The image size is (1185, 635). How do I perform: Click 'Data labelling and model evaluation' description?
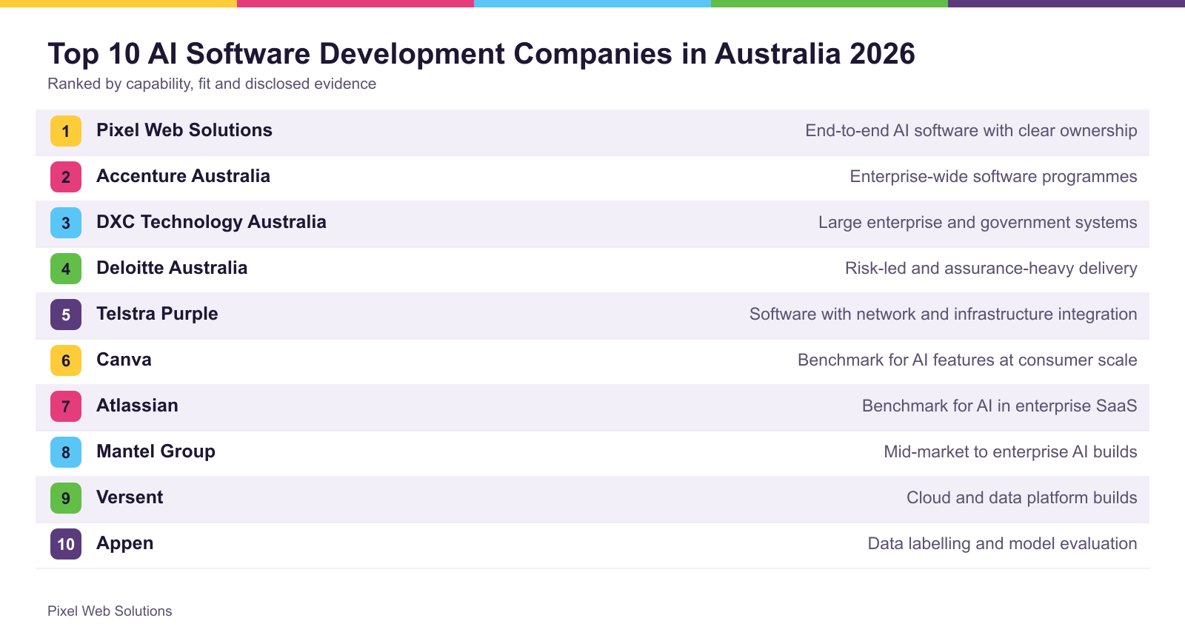pyautogui.click(x=1002, y=544)
